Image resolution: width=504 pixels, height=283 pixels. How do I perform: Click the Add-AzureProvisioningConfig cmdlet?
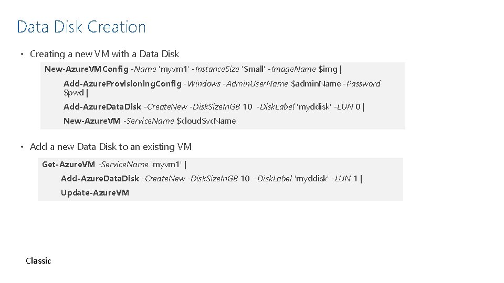(x=122, y=84)
